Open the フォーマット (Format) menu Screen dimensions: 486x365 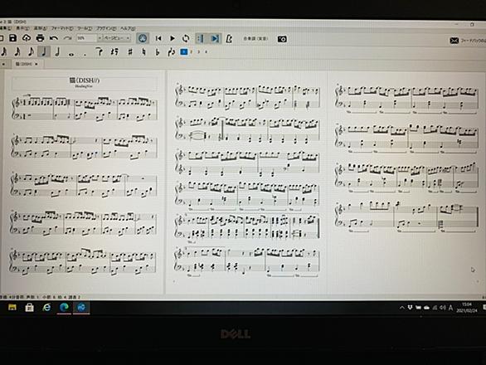tap(62, 28)
